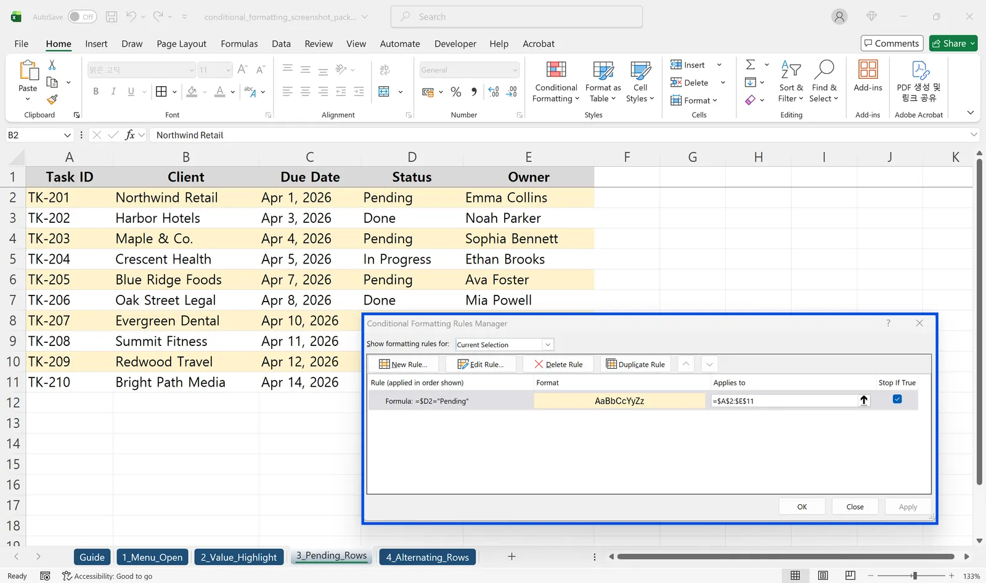Click Fill Color bucket swatch
This screenshot has height=583, width=986.
coord(192,92)
